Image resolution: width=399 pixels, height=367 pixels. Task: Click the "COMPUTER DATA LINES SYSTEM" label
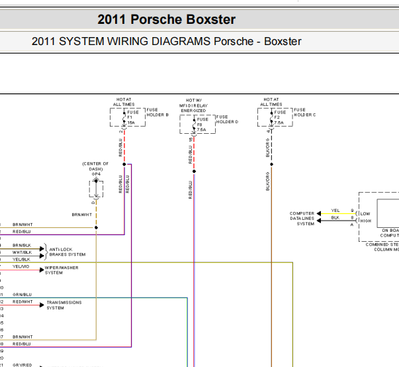coord(302,219)
